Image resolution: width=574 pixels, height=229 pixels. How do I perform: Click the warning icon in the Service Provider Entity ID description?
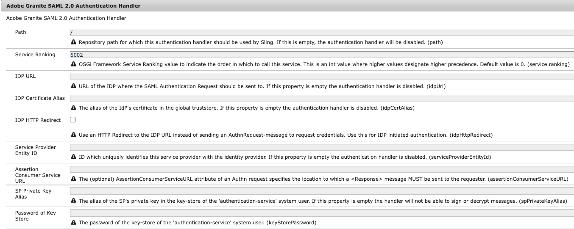coord(73,157)
